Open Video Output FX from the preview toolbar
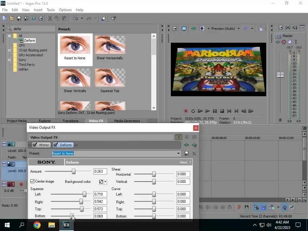 [193, 29]
